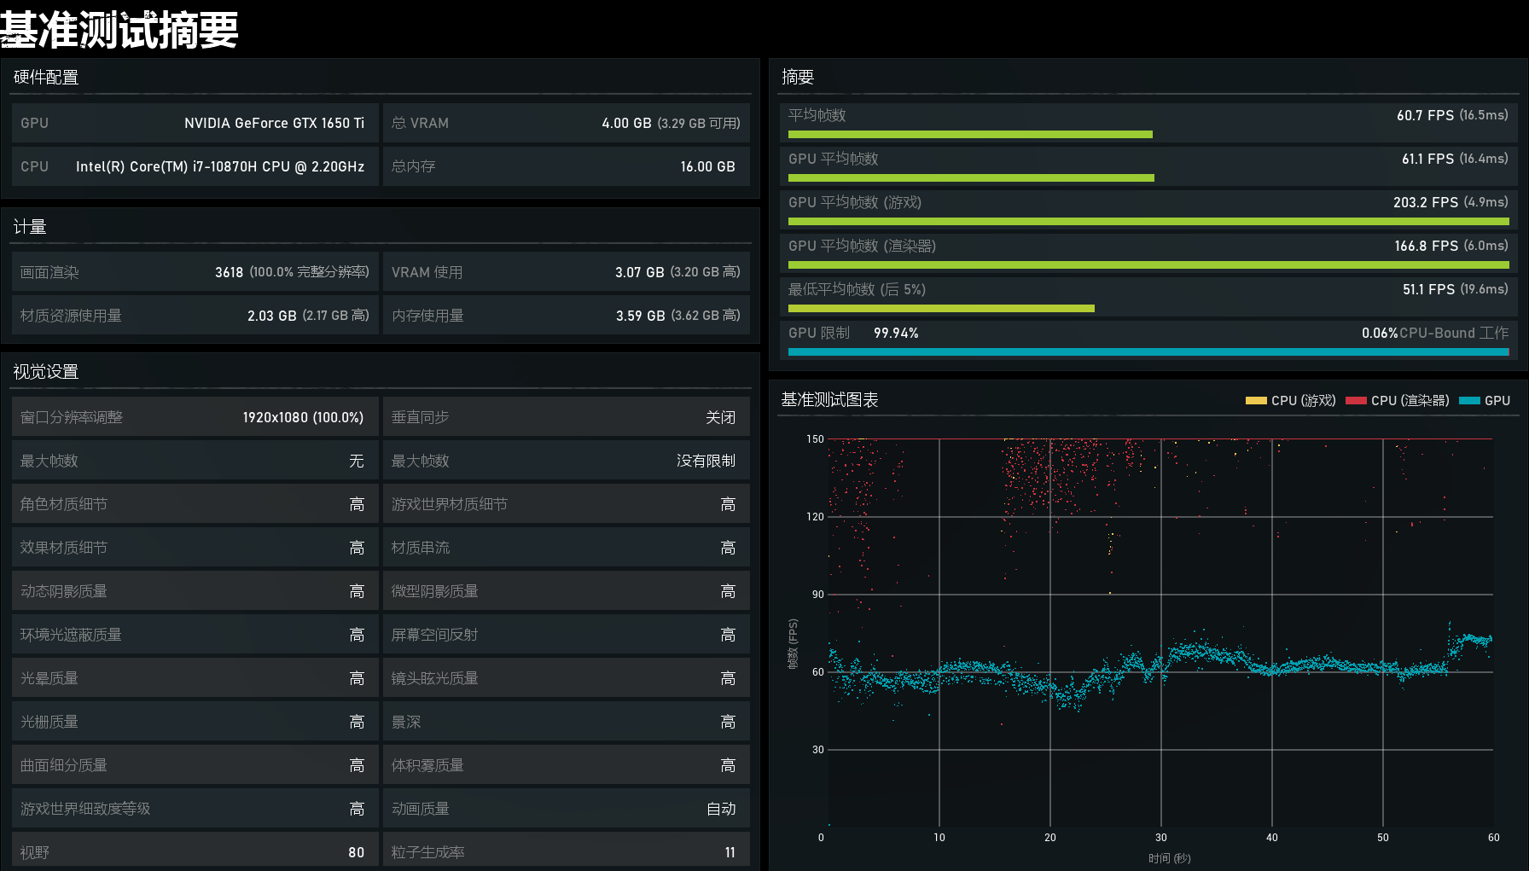Select the 硬件配置 section header
Screen dimensions: 1529x871
(46, 78)
